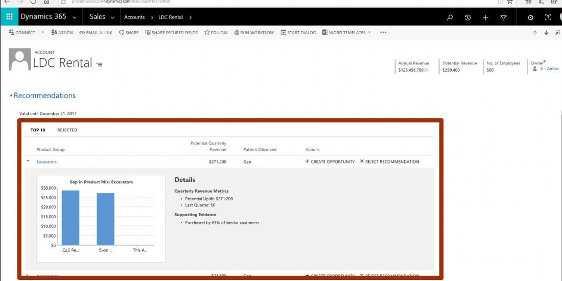This screenshot has height=281, width=562.
Task: Open search magnifier icon
Action: (x=450, y=17)
